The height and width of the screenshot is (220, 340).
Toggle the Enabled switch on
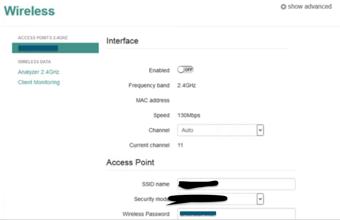(x=185, y=69)
